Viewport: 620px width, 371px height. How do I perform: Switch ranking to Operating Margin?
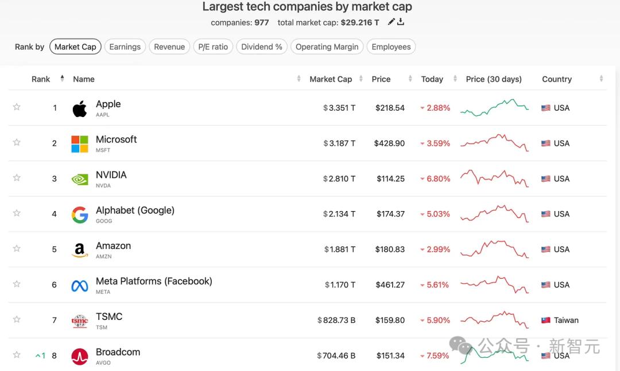pos(327,47)
